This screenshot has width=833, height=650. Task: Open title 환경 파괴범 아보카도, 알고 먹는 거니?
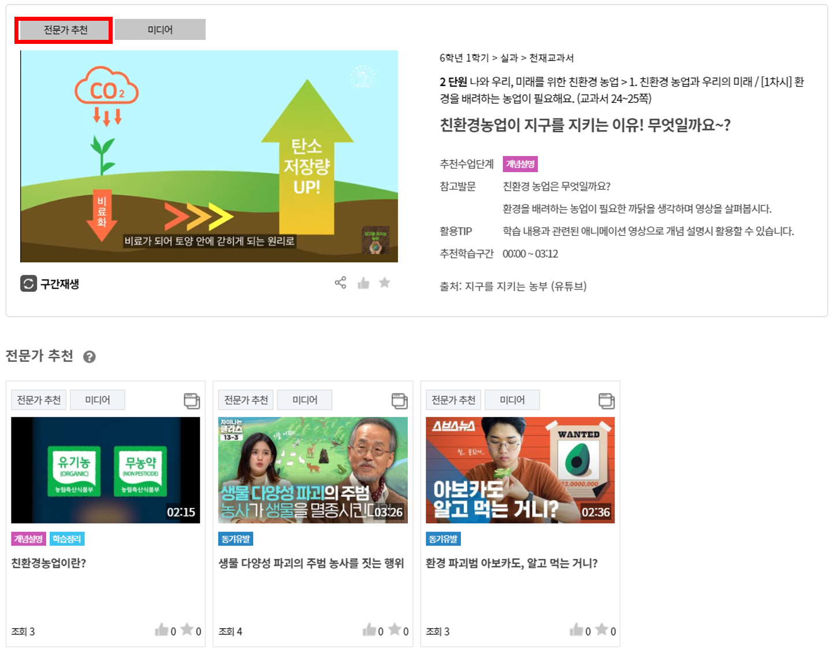511,563
